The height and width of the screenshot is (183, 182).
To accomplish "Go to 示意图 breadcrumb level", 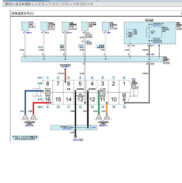I will [x=39, y=4].
